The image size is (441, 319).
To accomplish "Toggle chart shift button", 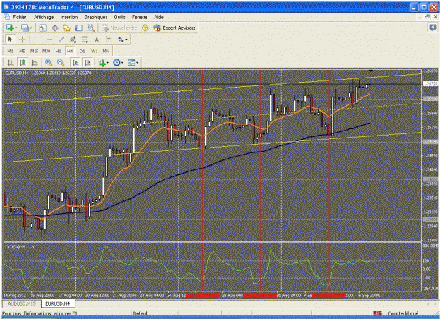I will (x=87, y=62).
